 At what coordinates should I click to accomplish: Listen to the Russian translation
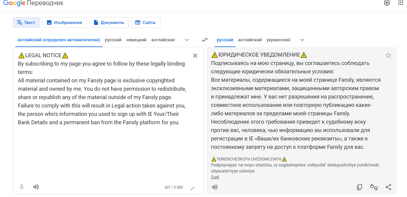pos(215,187)
